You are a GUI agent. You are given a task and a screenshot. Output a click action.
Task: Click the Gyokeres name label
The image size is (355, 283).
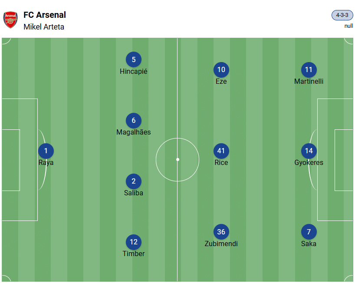pos(309,163)
